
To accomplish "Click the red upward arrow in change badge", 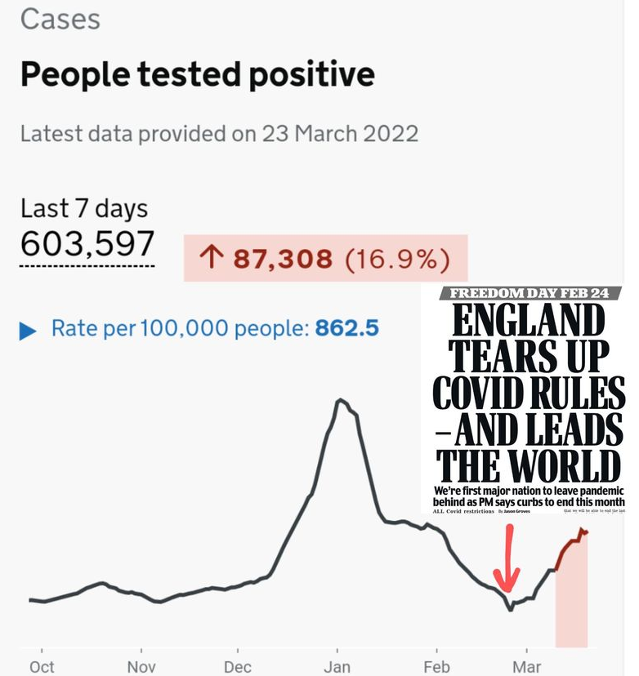I will (210, 259).
